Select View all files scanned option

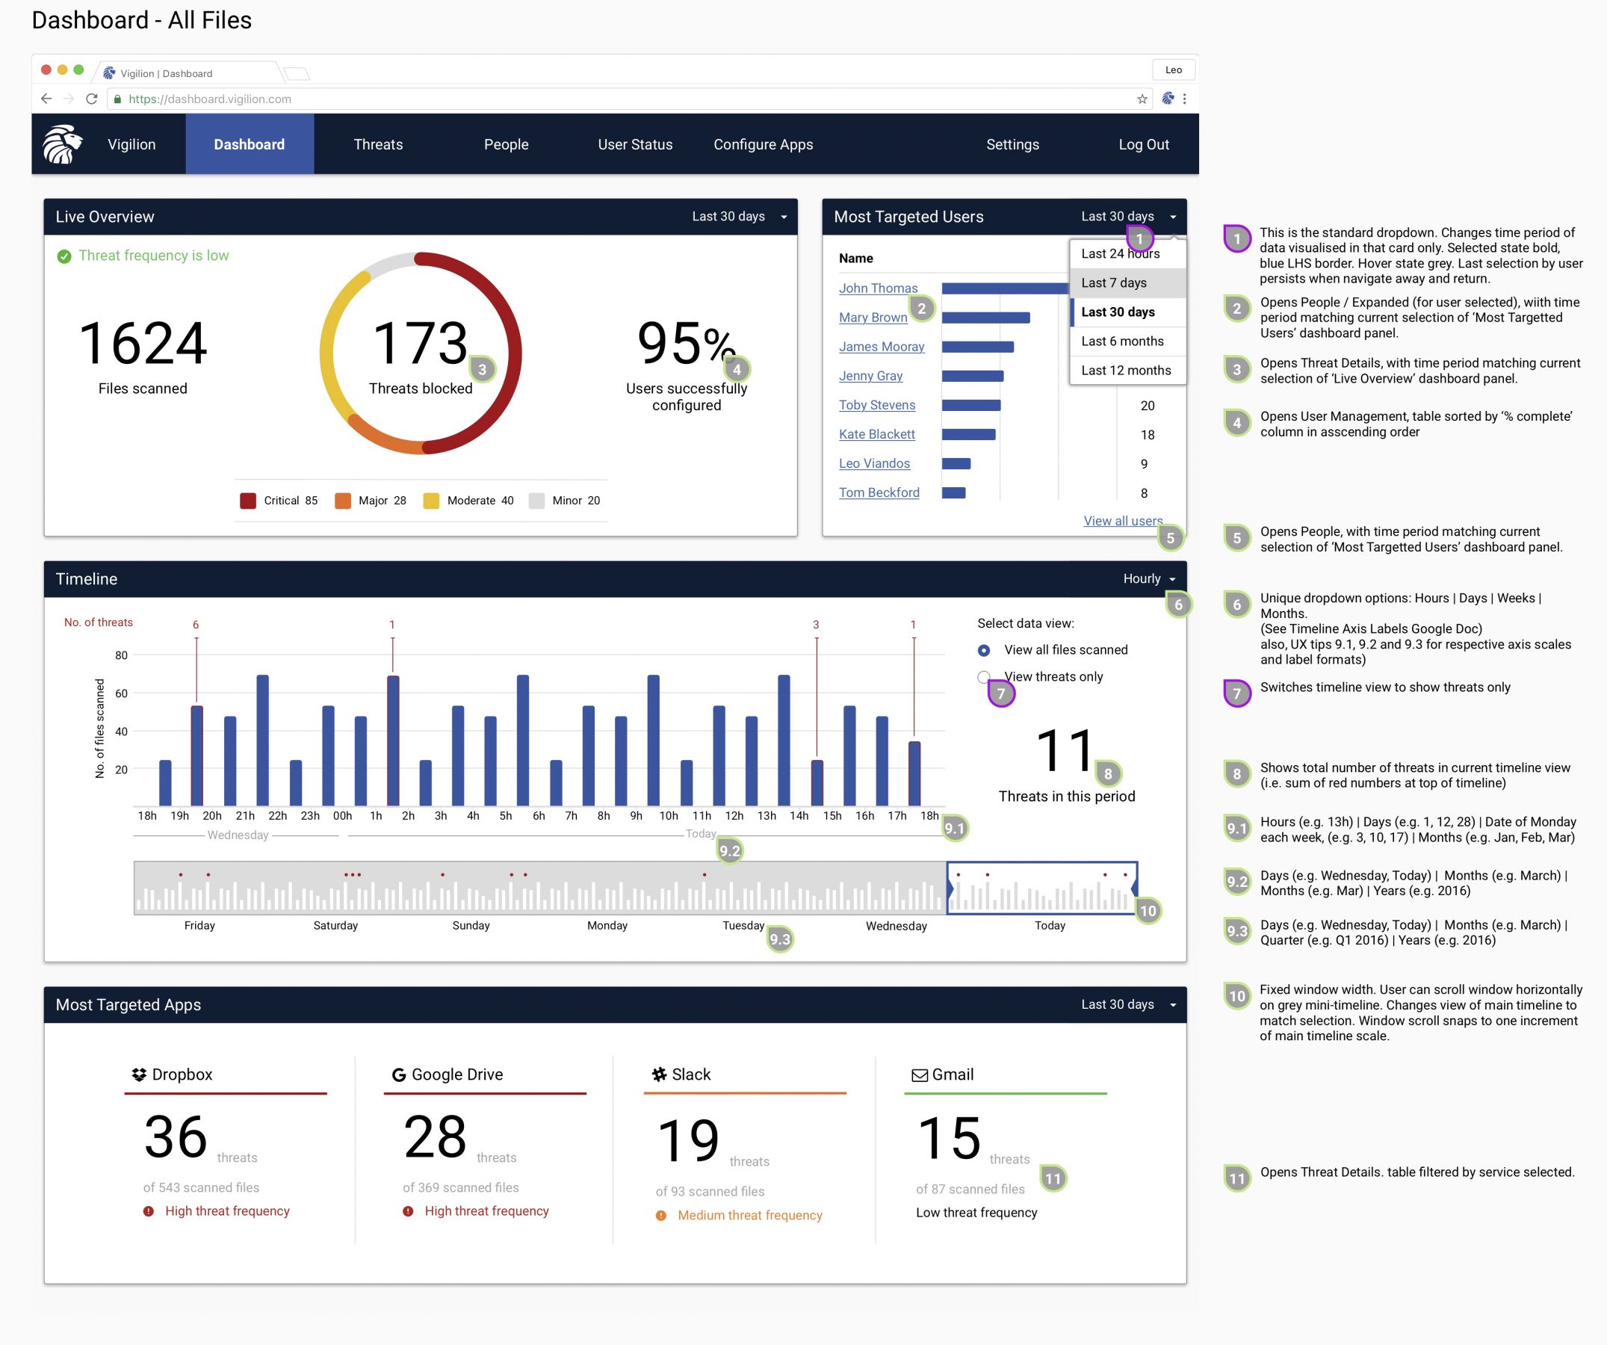coord(985,649)
